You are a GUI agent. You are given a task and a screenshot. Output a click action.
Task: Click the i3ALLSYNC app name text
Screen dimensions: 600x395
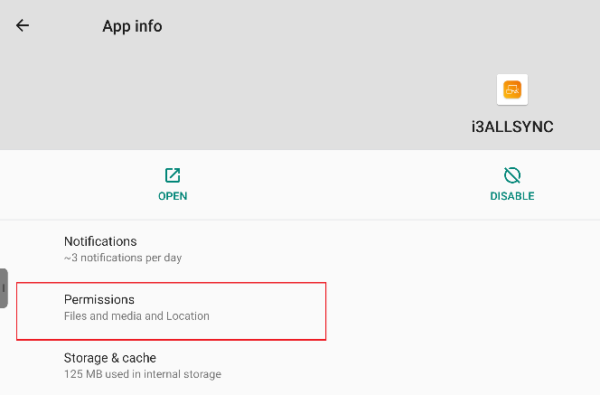(x=512, y=127)
